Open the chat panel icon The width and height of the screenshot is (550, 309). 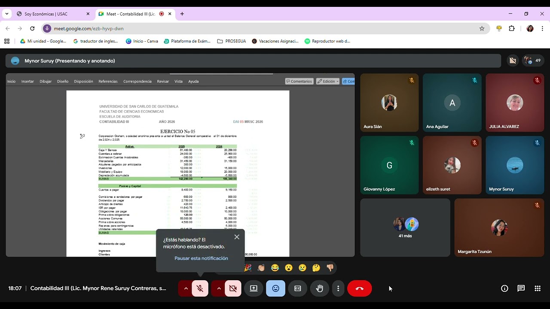[521, 288]
